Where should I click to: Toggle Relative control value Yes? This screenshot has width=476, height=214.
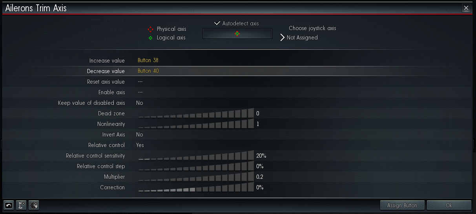click(x=140, y=145)
